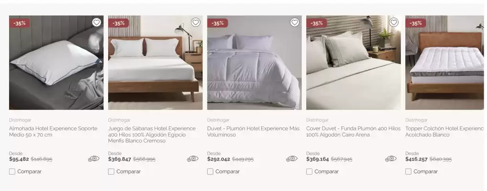
Task: Open Juego de Sábanas 400 Hilos title link
Action: (152, 135)
